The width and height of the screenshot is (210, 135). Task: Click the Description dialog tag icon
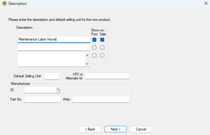coord(5,3)
